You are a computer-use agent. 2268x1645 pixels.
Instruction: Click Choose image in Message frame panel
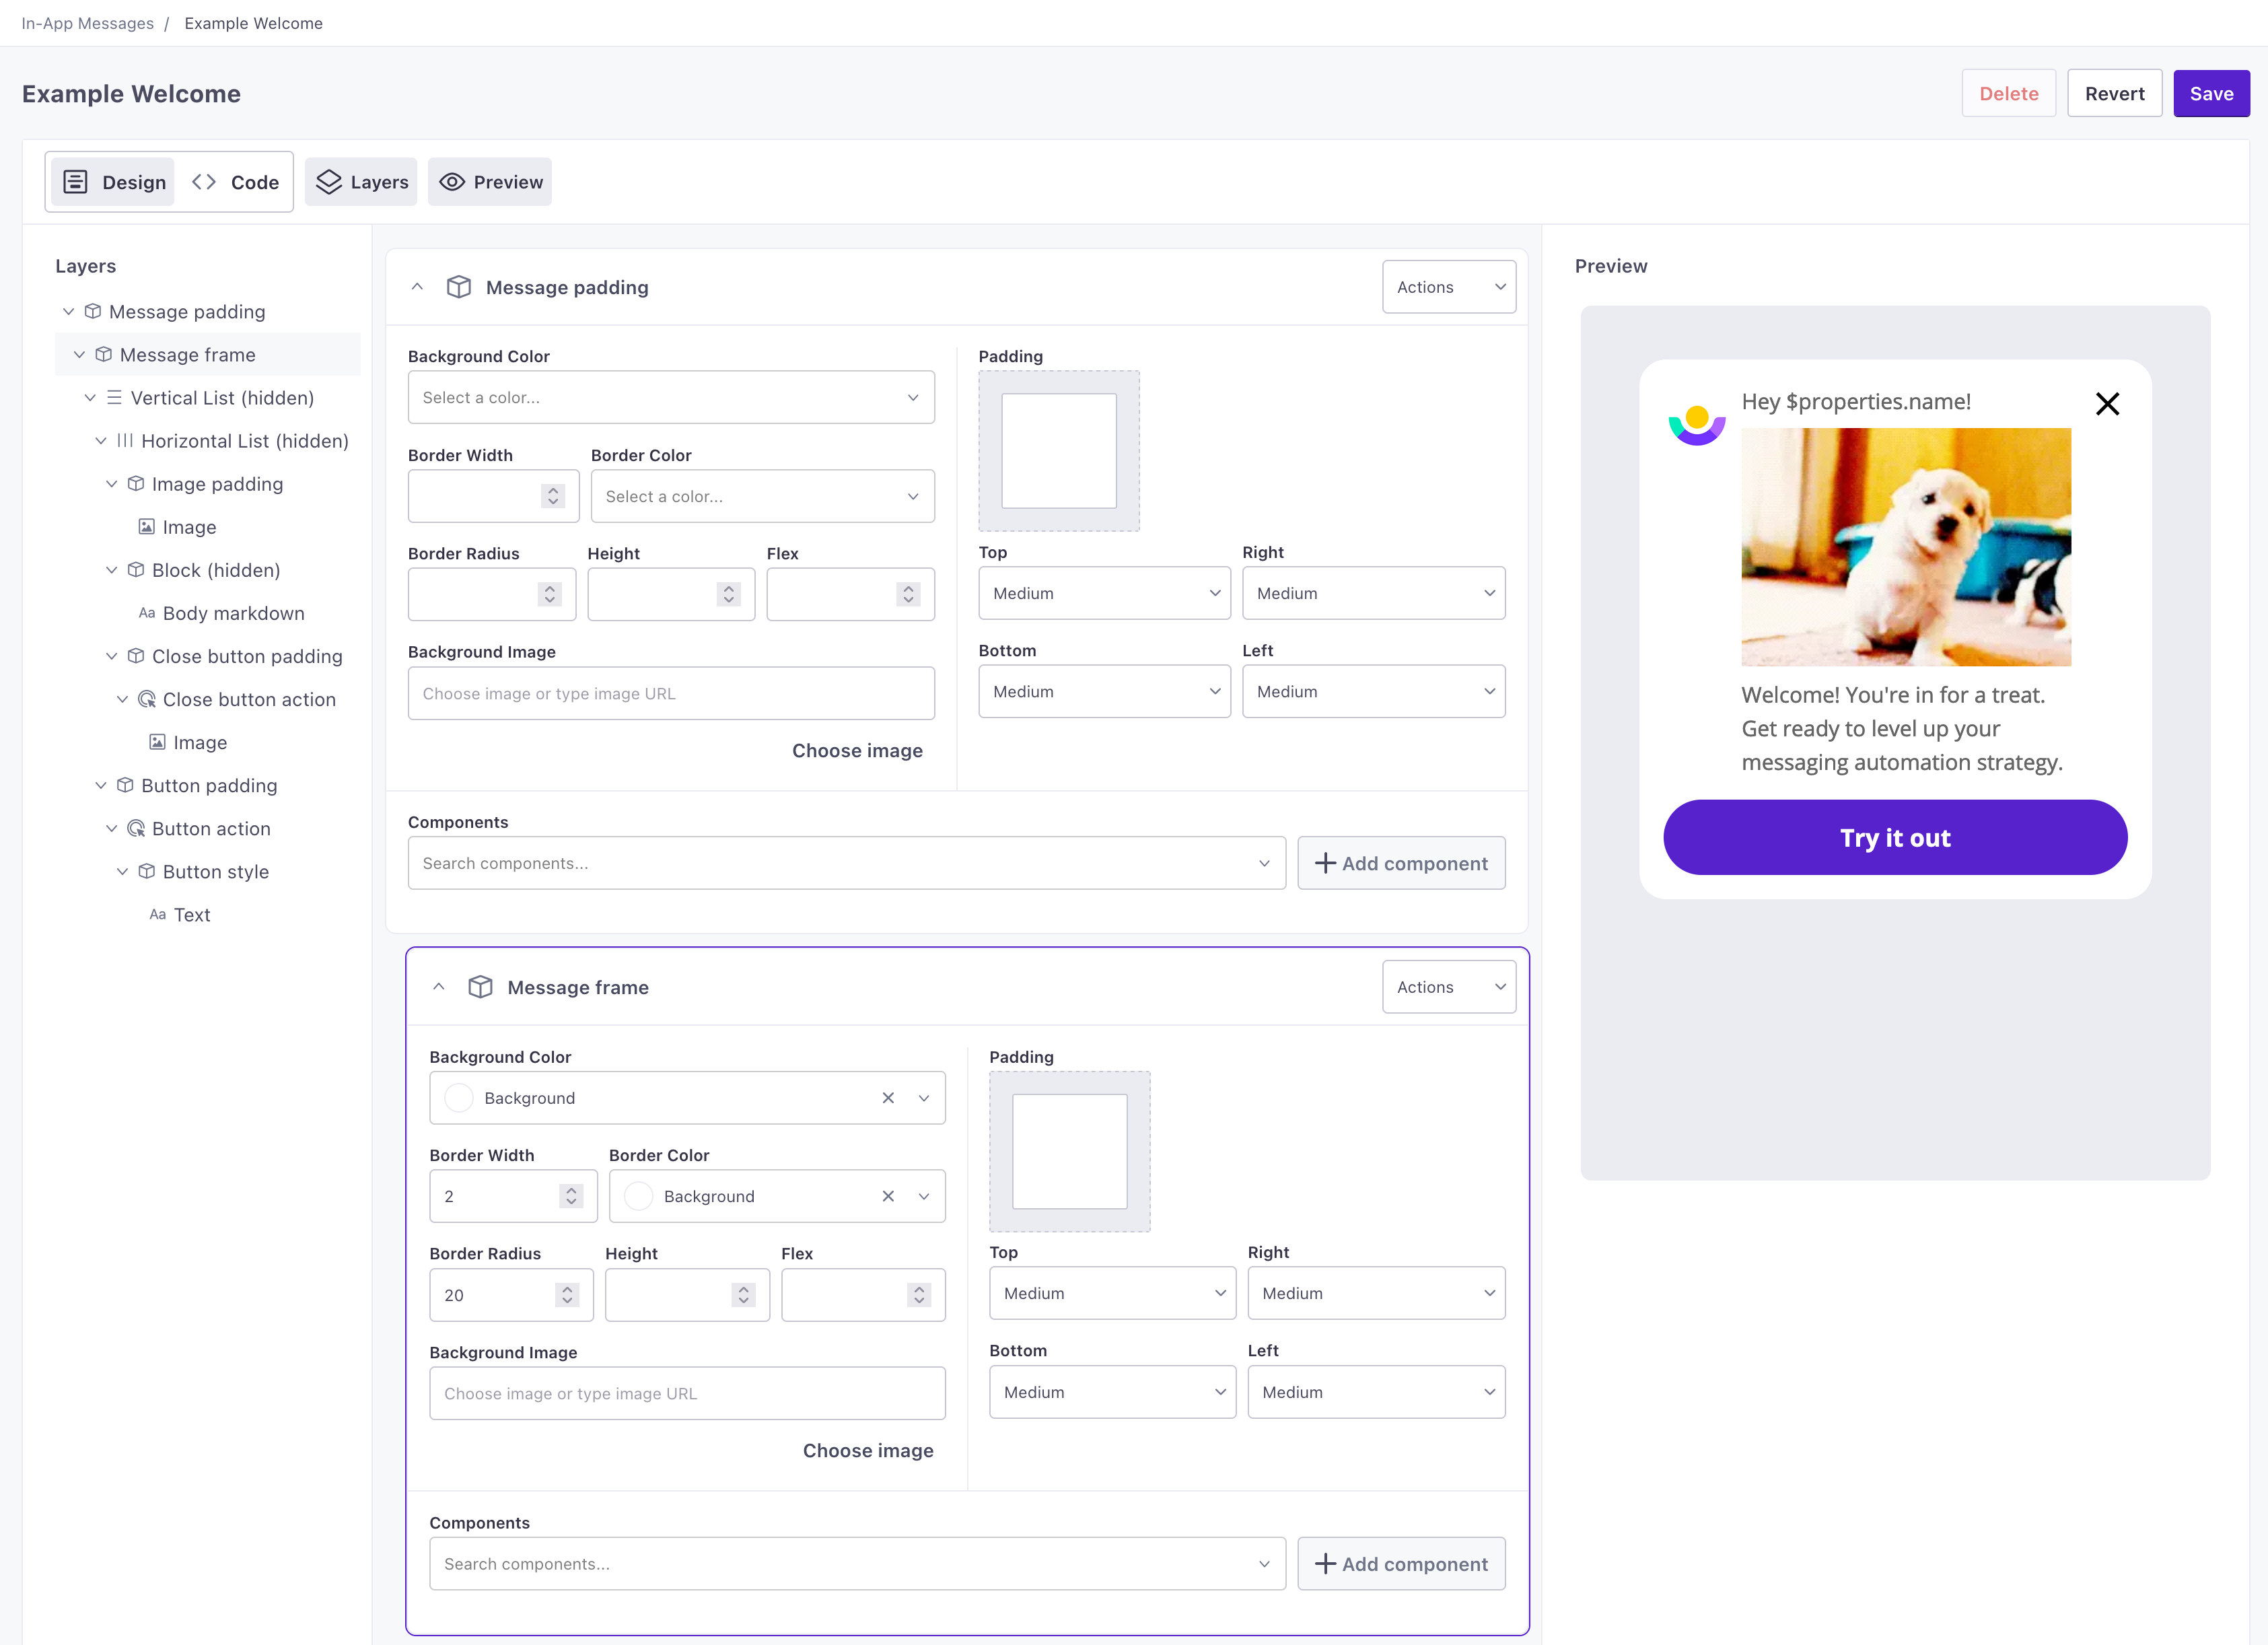coord(868,1450)
